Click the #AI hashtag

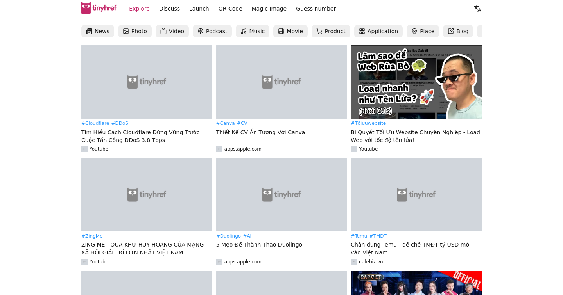pyautogui.click(x=247, y=236)
